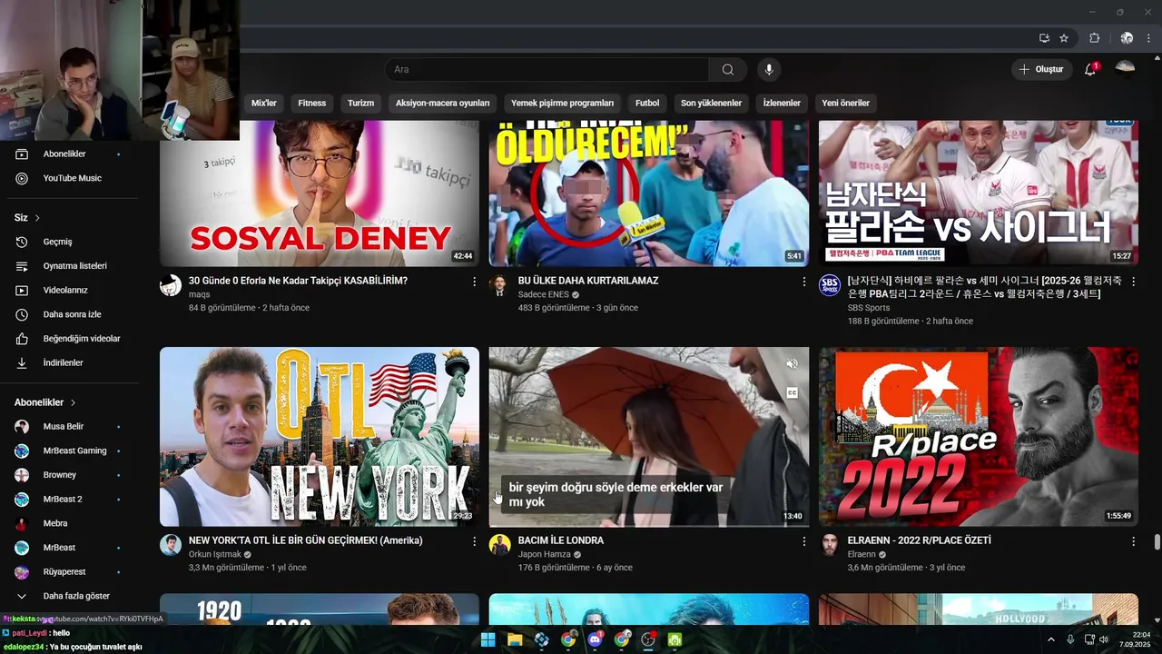The image size is (1162, 654).
Task: Open MrBeast Gaming subscription channel
Action: point(68,451)
